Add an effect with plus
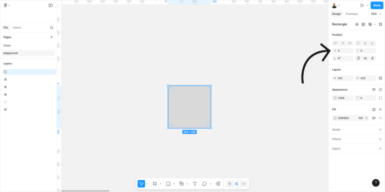Screen dimensions: 385x192 point(380,139)
